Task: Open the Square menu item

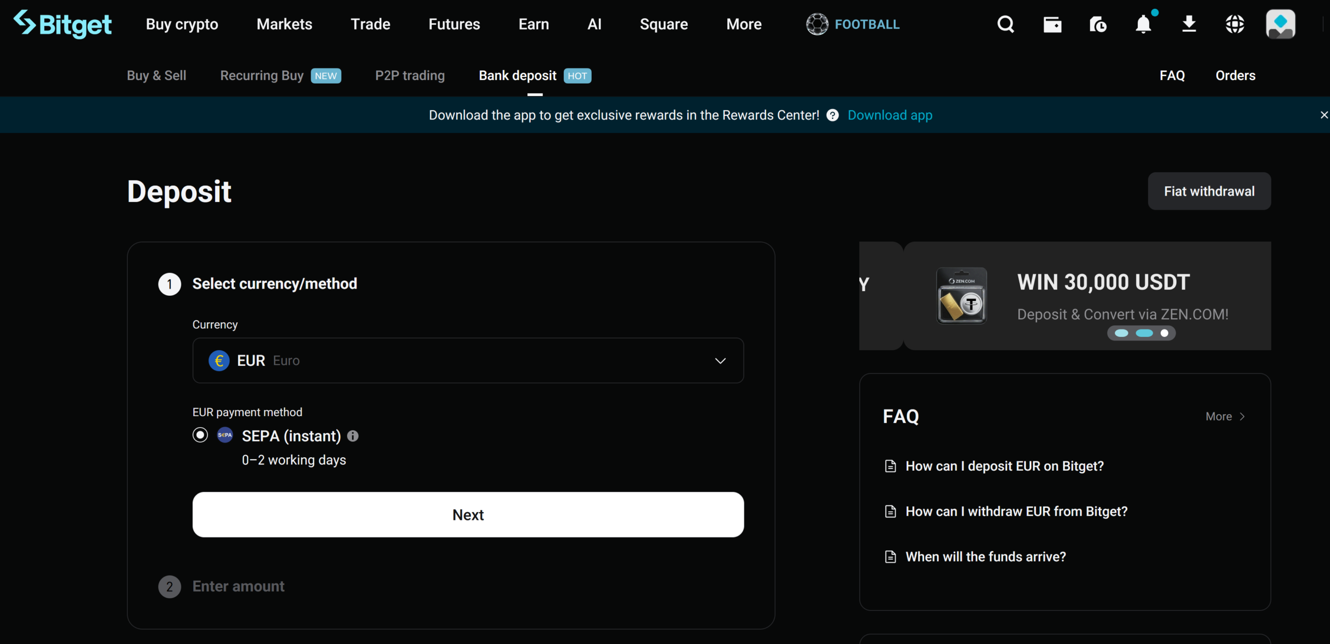Action: 663,24
